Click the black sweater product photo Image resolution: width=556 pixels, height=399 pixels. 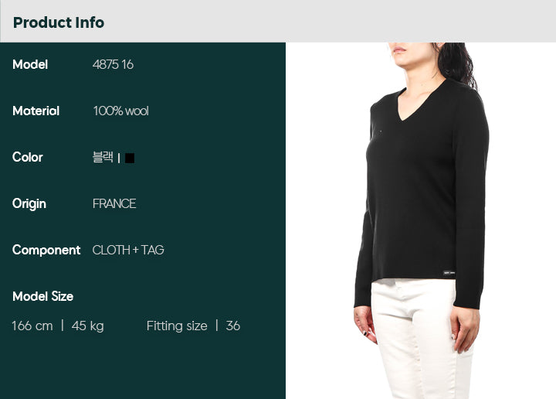[421, 220]
